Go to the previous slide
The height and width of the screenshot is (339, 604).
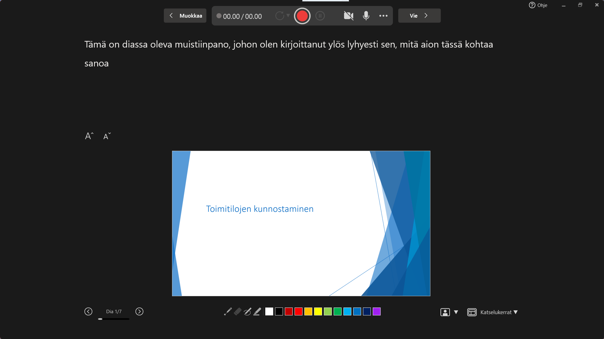click(x=89, y=312)
